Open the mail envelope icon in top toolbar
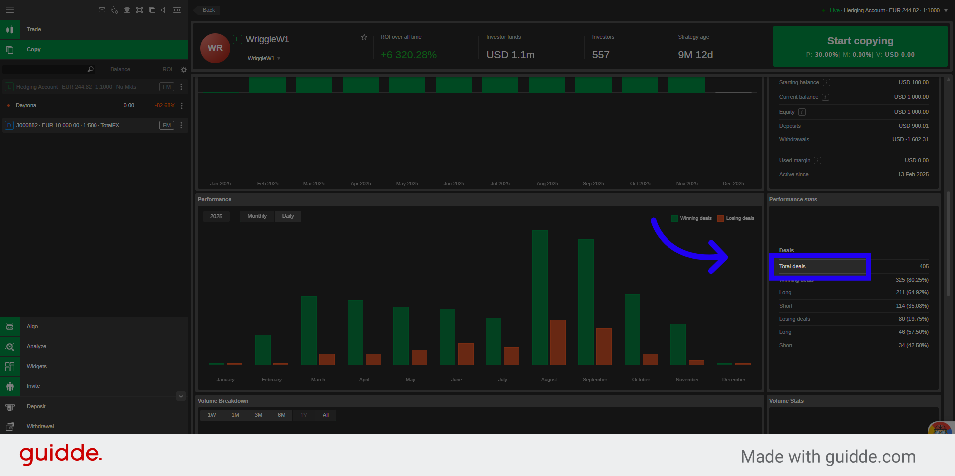This screenshot has width=955, height=476. click(102, 10)
